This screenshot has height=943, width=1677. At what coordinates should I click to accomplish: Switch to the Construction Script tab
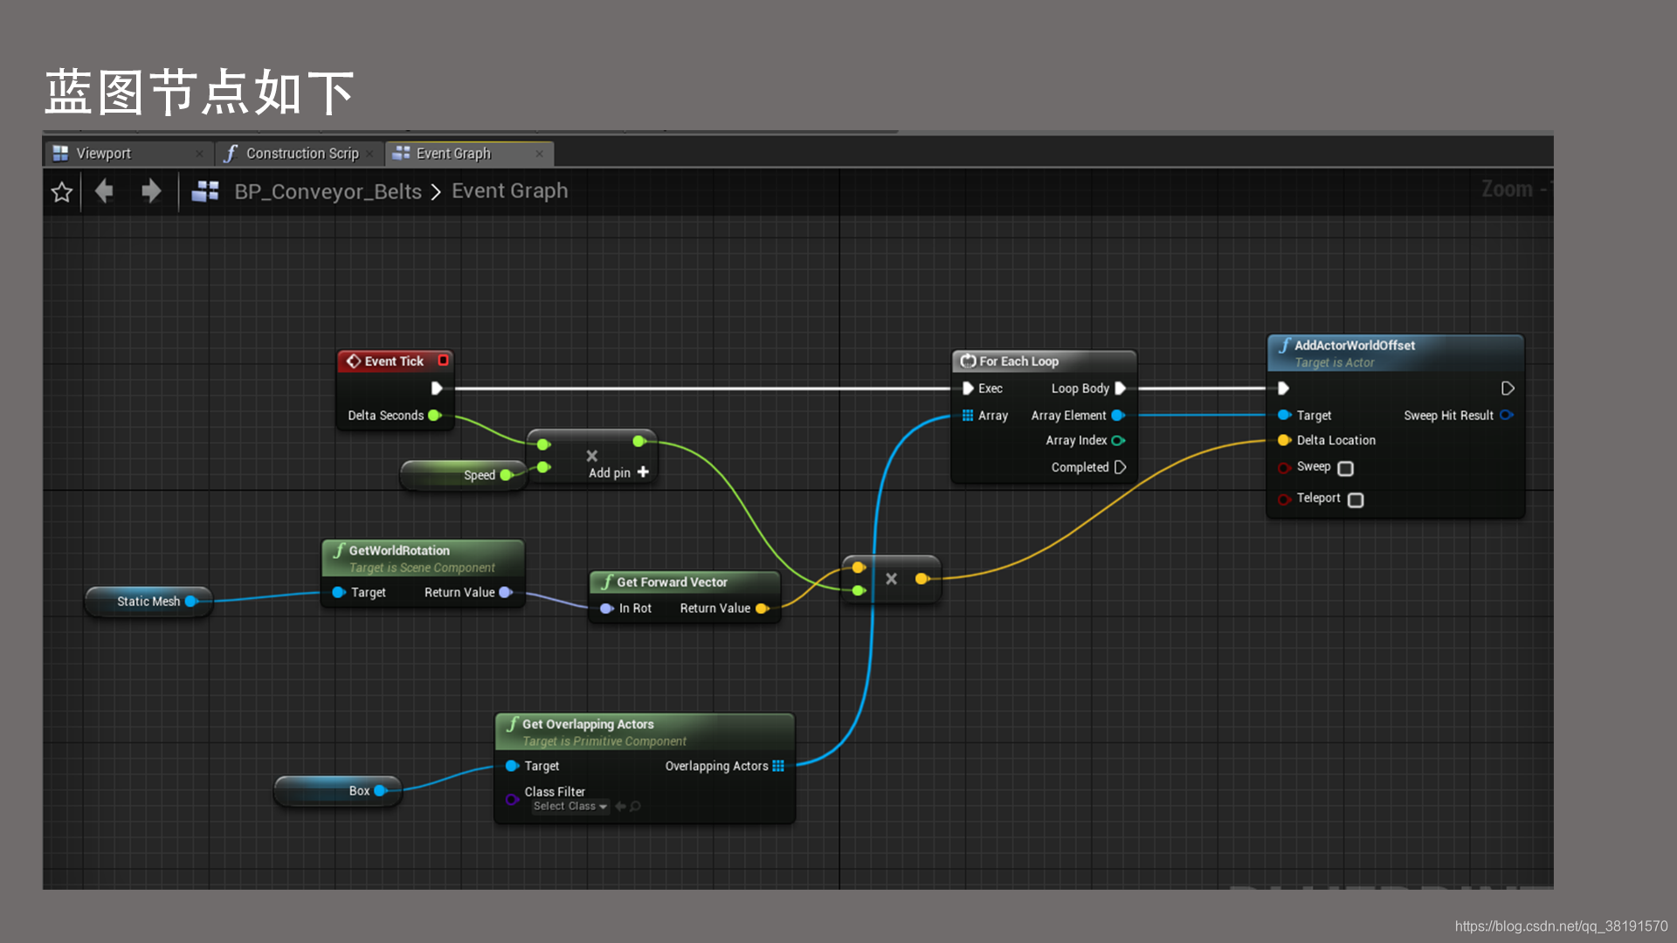tap(300, 154)
